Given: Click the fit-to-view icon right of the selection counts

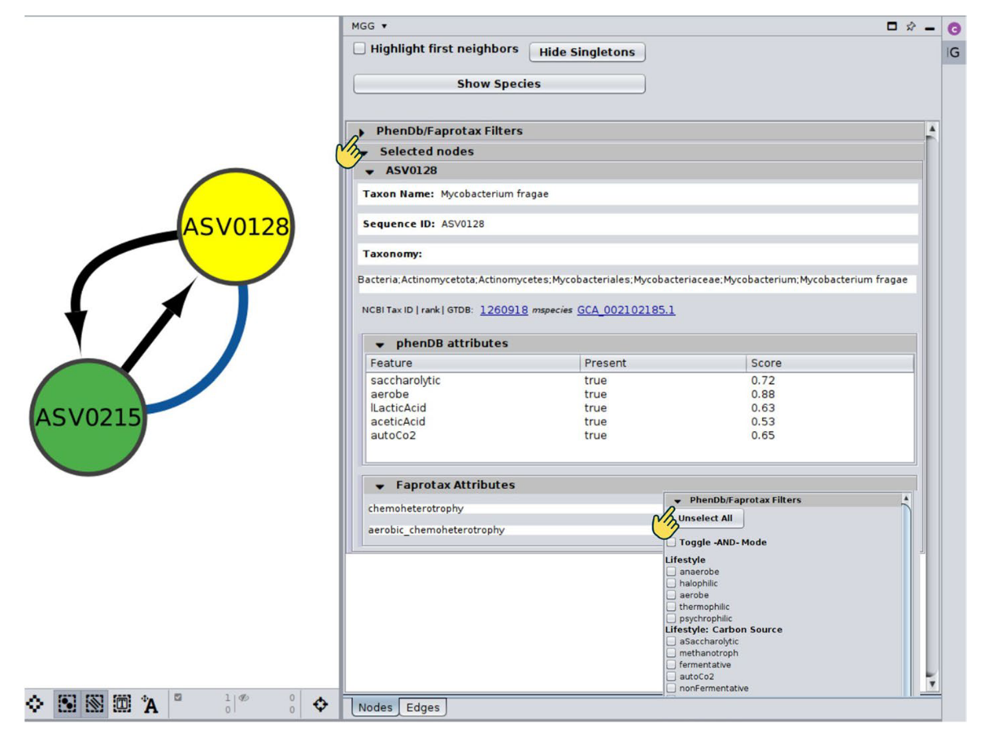Looking at the screenshot, I should [320, 704].
